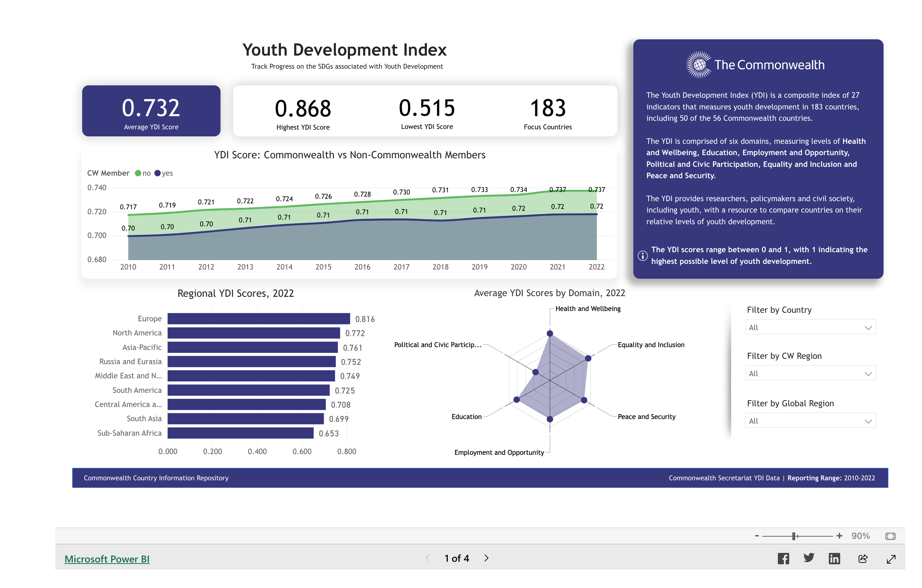
Task: Click the 0.515 Lowest YDI Score value
Action: tap(427, 108)
